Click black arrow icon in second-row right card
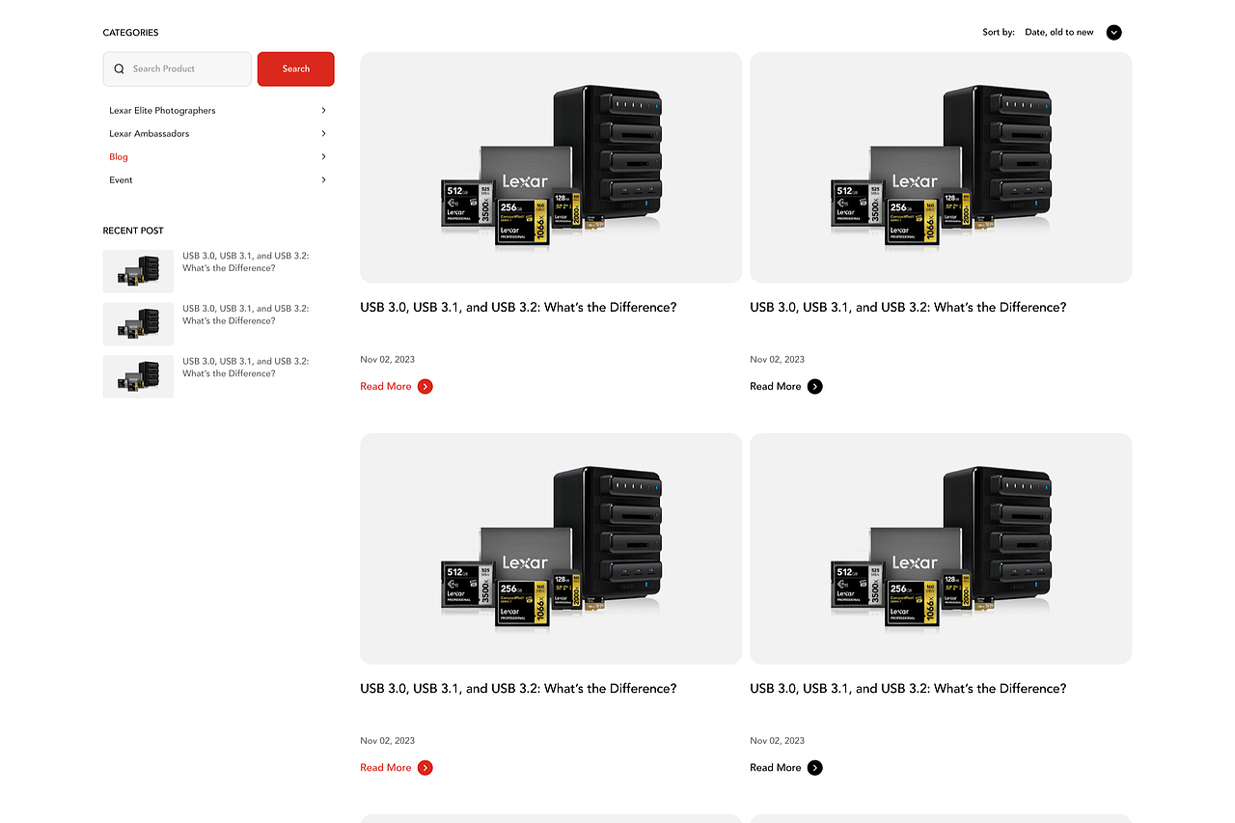 (815, 768)
